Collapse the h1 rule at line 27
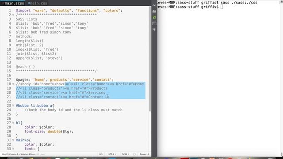 (13, 123)
